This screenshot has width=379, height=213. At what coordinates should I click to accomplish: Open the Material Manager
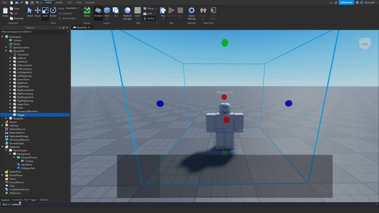pyautogui.click(x=127, y=13)
